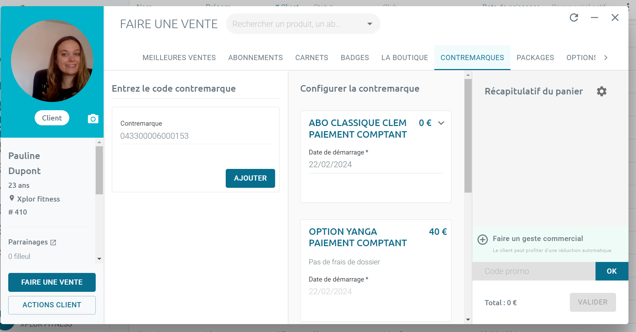Click the camera icon to update client photo

tap(93, 118)
